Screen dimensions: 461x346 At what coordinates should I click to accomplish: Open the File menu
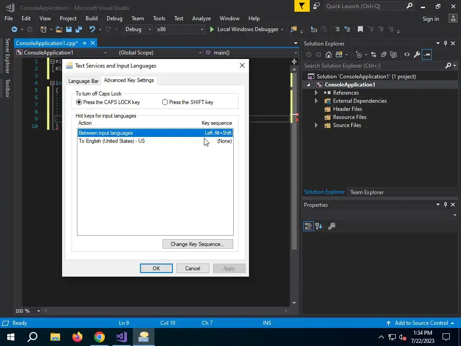point(9,18)
